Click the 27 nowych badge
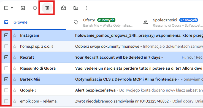Screen dimensions: 203x108 (189, 20)
